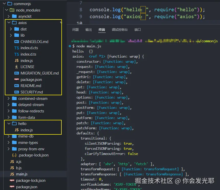Open the b.js file
The height and width of the screenshot is (190, 220).
(x=19, y=168)
